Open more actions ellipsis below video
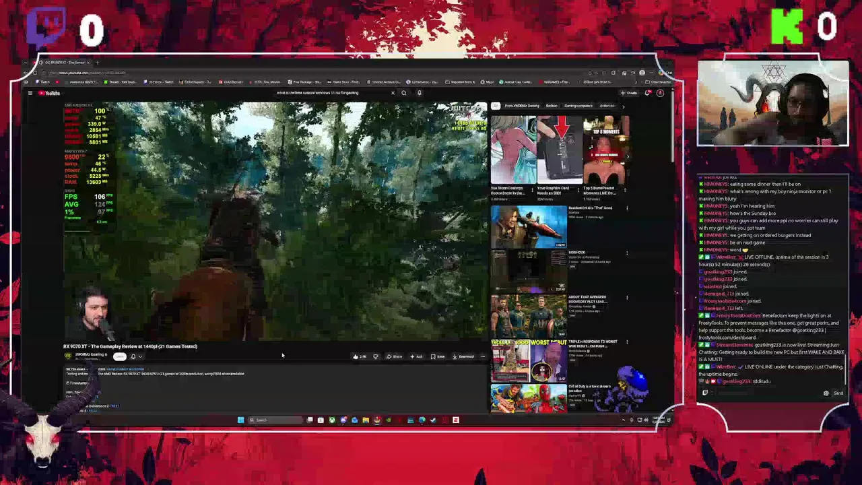862x485 pixels. pos(483,357)
